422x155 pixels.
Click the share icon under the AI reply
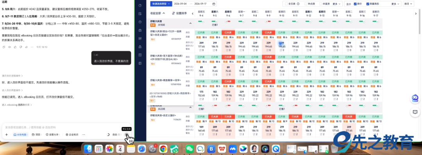pos(27,47)
